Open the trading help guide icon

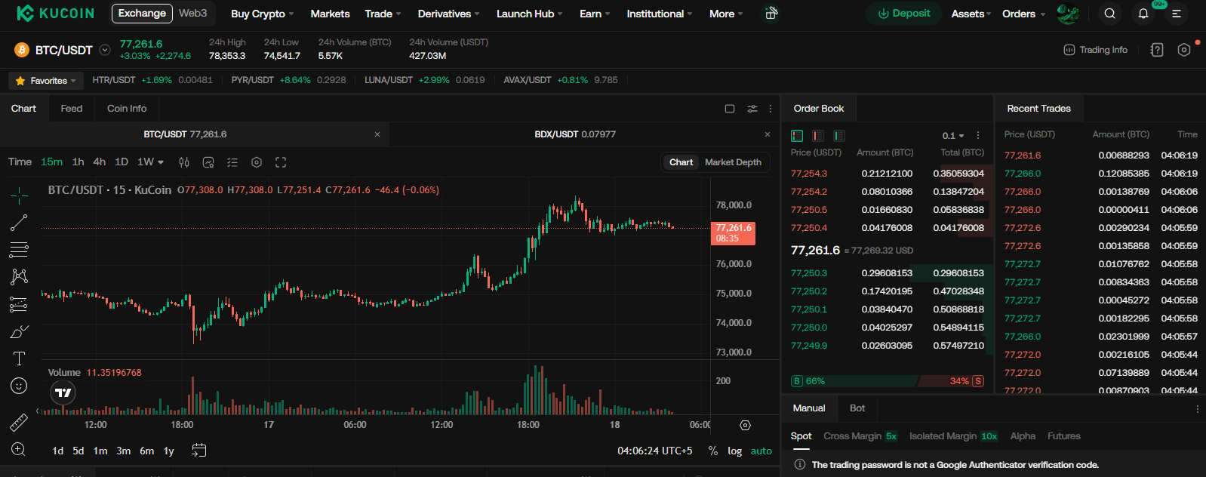1157,50
